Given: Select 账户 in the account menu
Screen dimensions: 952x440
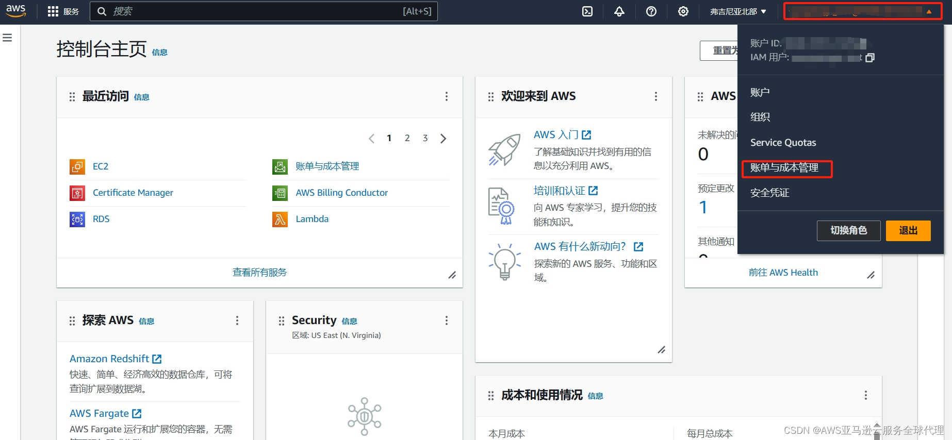Looking at the screenshot, I should (760, 92).
